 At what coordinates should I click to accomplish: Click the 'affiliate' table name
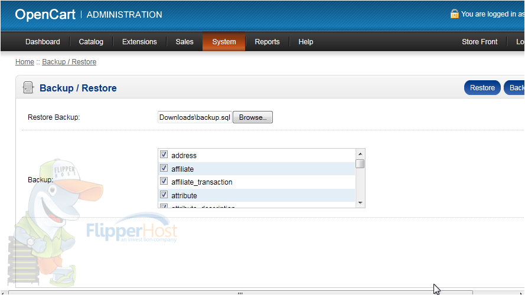tap(182, 169)
